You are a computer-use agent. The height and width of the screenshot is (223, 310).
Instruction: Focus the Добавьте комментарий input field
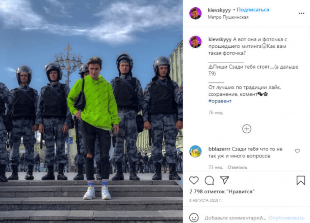point(235,218)
